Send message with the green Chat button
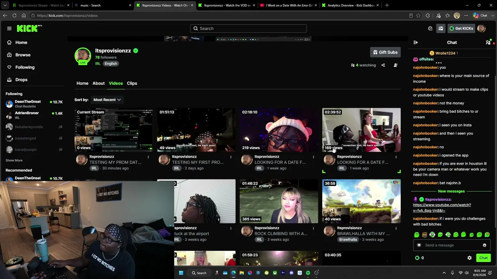The image size is (497, 279). click(483, 258)
